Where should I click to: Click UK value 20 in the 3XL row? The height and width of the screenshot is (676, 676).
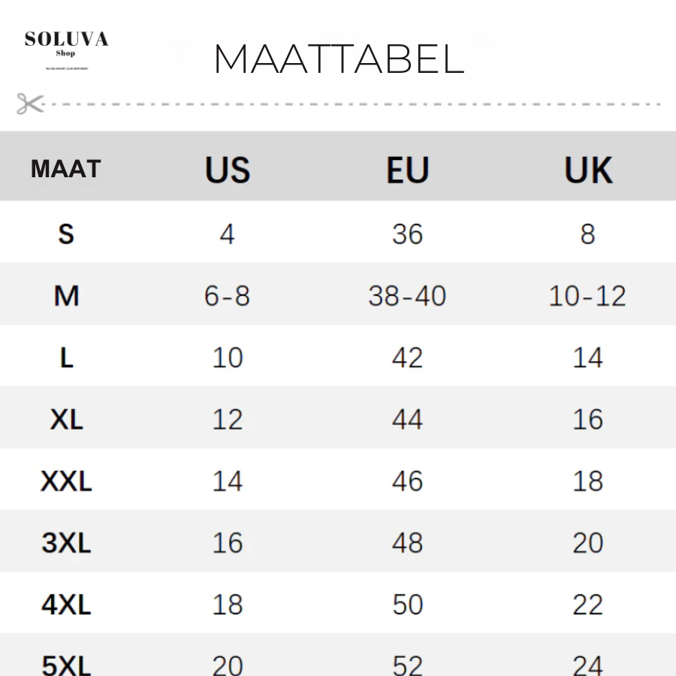588,542
